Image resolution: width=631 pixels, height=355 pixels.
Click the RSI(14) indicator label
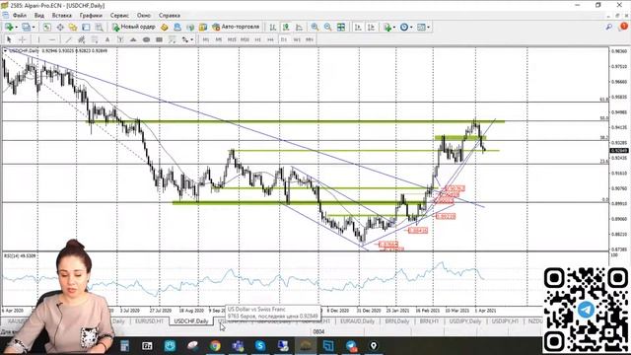(x=20, y=256)
